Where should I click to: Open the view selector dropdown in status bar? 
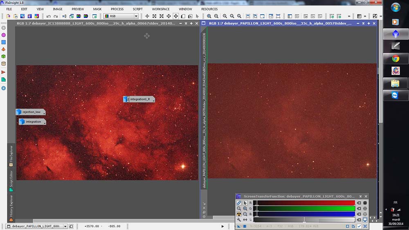(65, 226)
